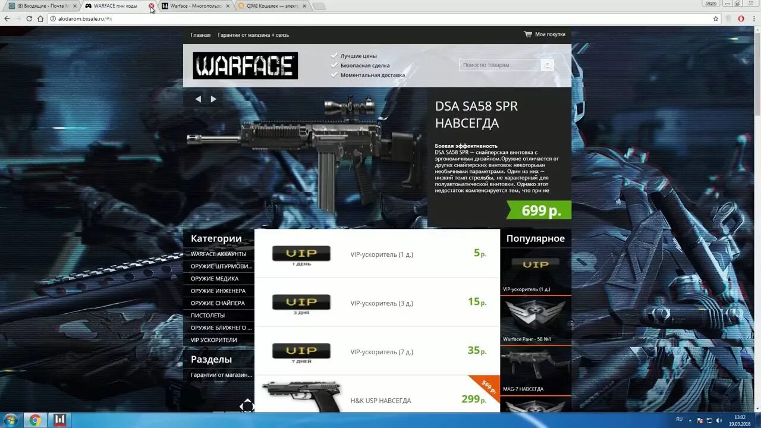Click the browser forward arrow
The image size is (761, 428).
tap(18, 18)
